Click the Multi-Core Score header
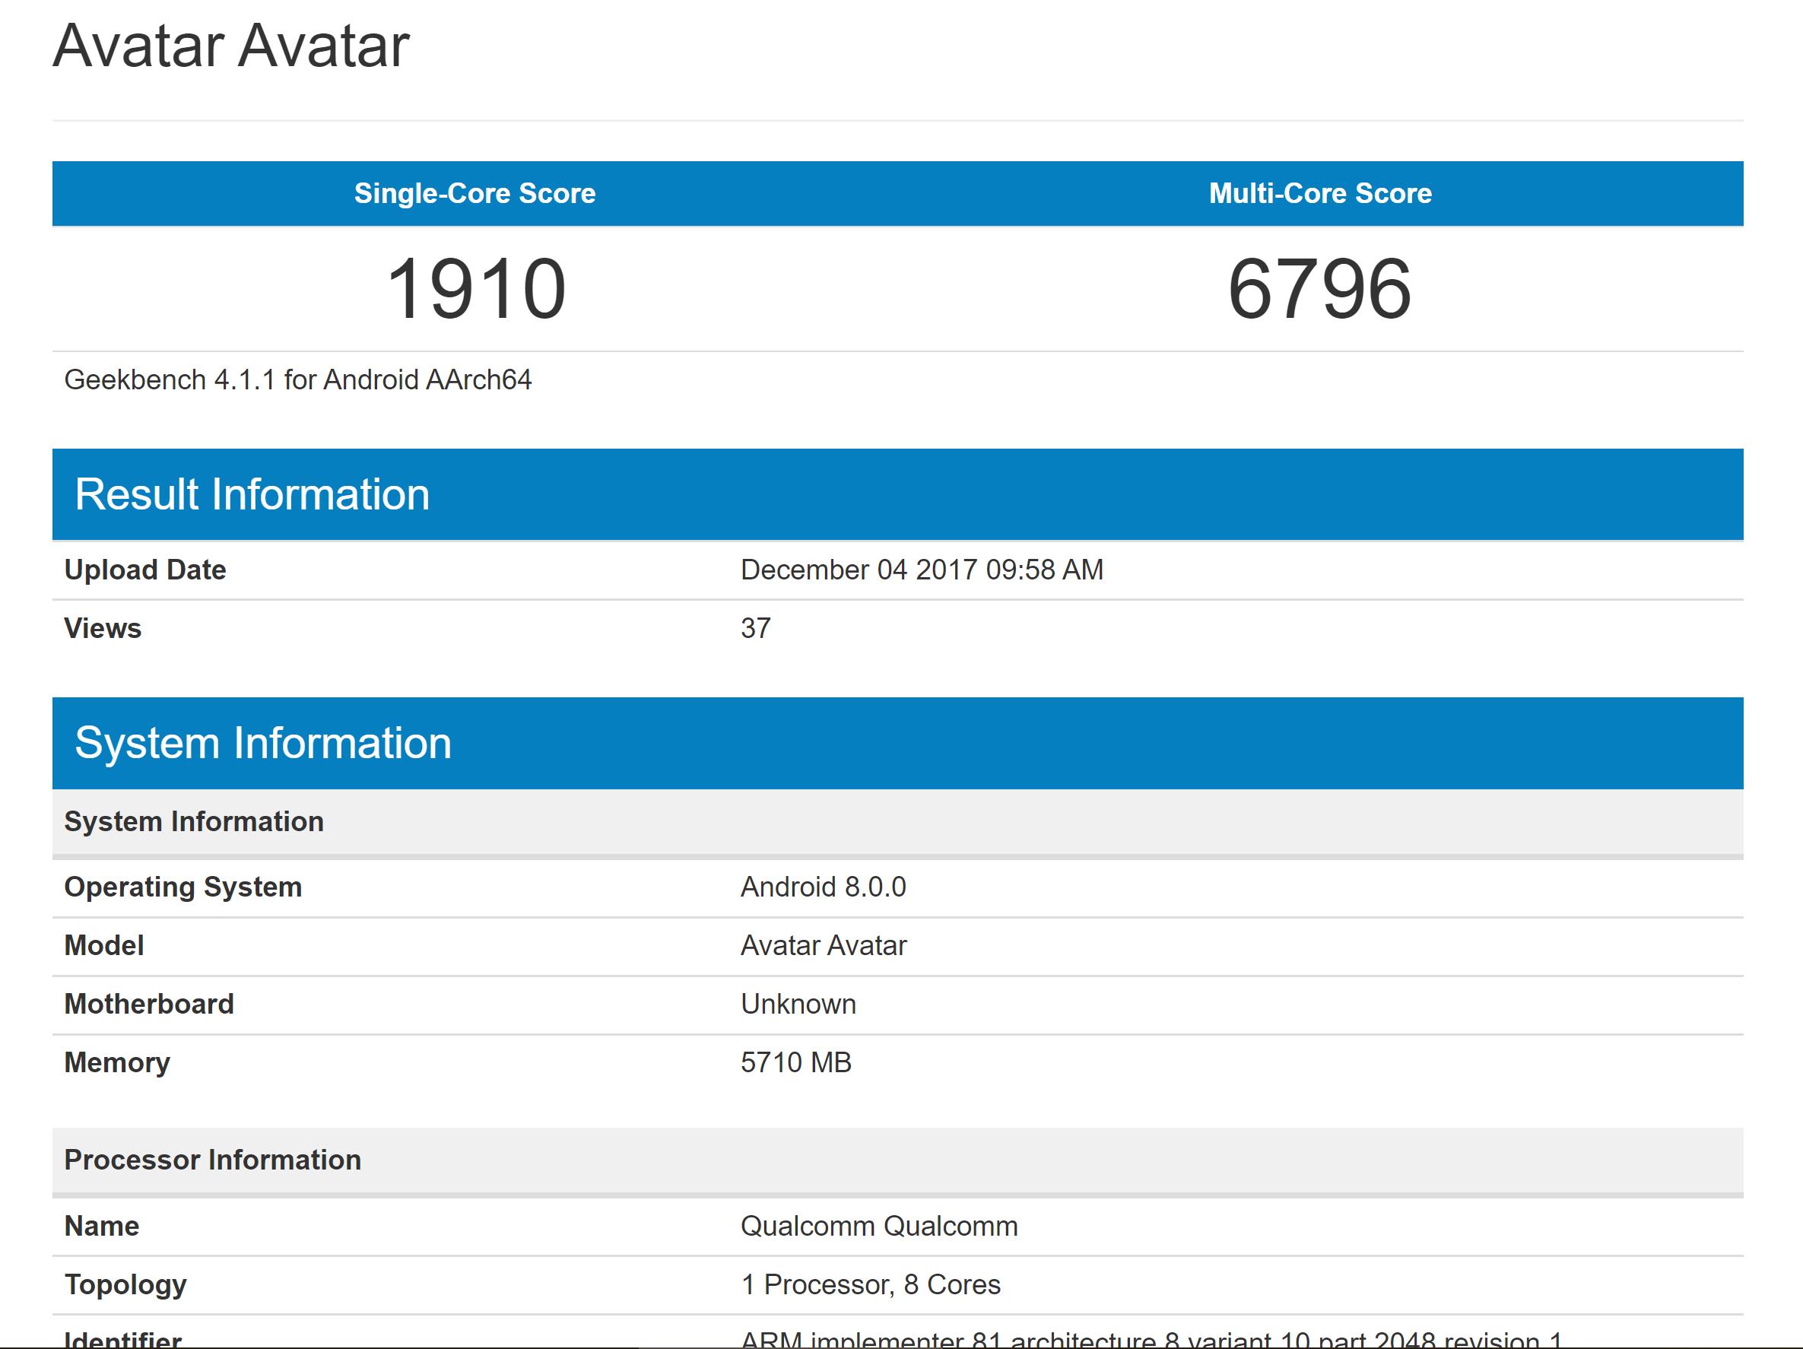The image size is (1803, 1349). 1319,193
